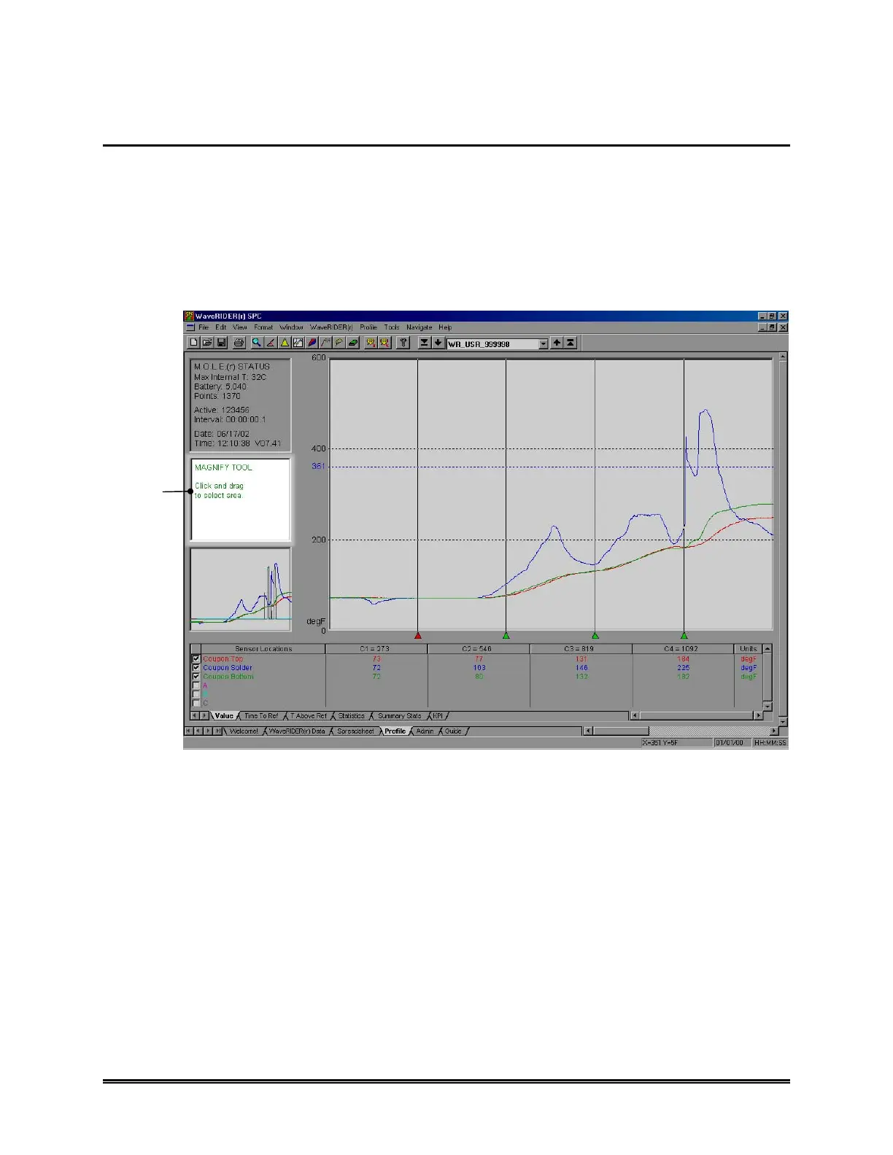Switch to the T Above Ref tab
The image size is (893, 1155).
[309, 716]
